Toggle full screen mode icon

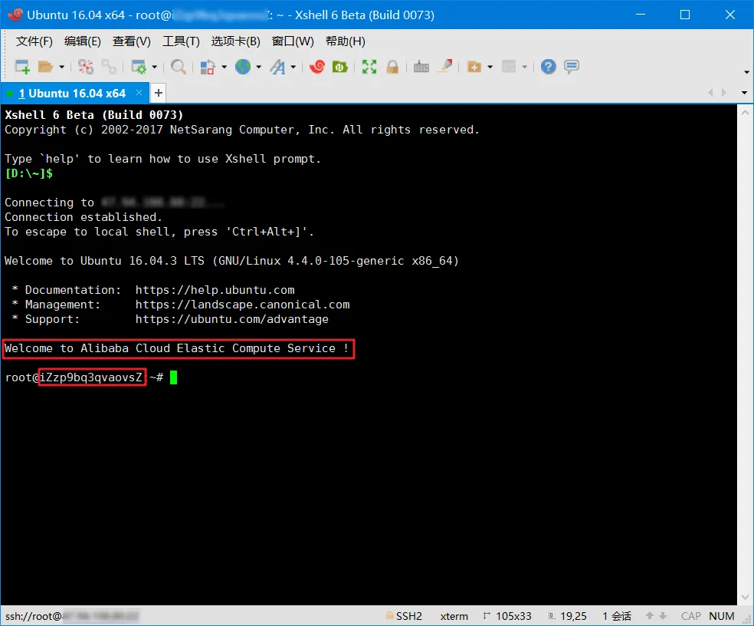pyautogui.click(x=369, y=67)
